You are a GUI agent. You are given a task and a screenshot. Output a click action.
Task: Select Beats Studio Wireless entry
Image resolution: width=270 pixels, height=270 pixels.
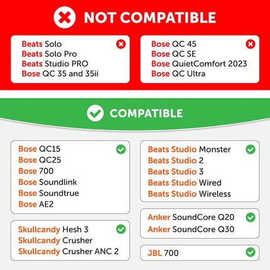[190, 194]
